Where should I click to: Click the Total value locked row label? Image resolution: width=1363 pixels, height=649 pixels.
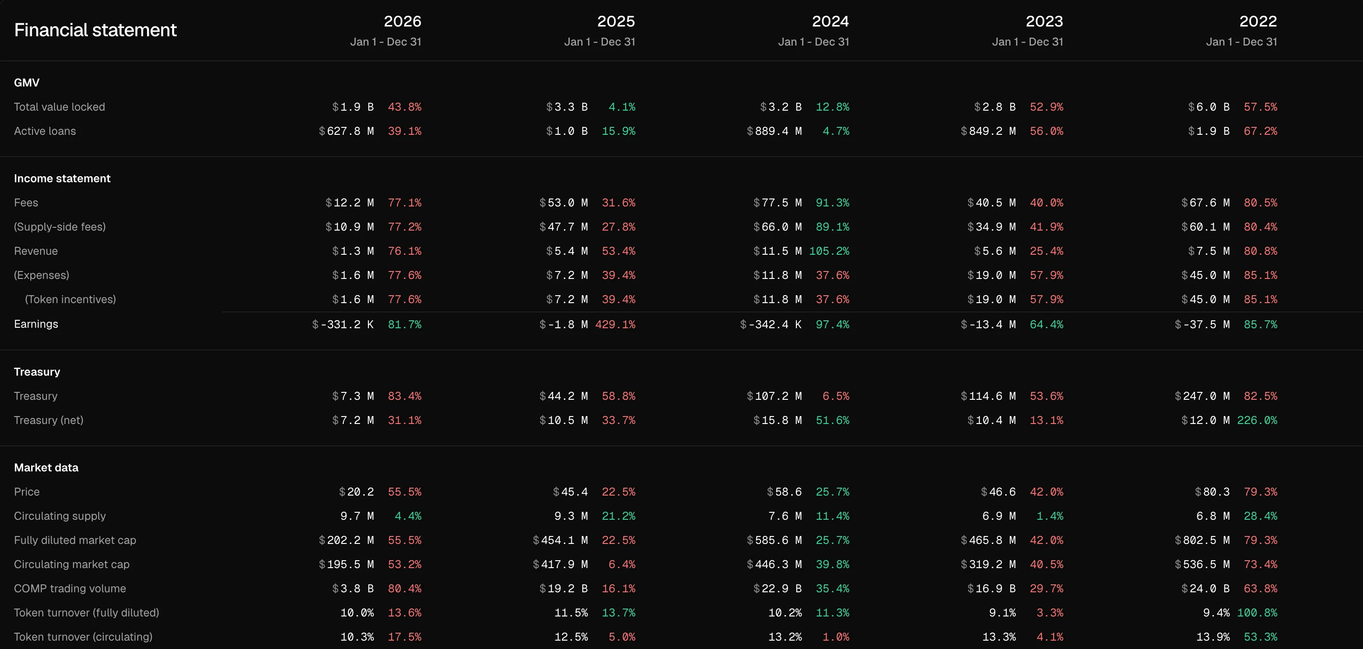pos(59,107)
